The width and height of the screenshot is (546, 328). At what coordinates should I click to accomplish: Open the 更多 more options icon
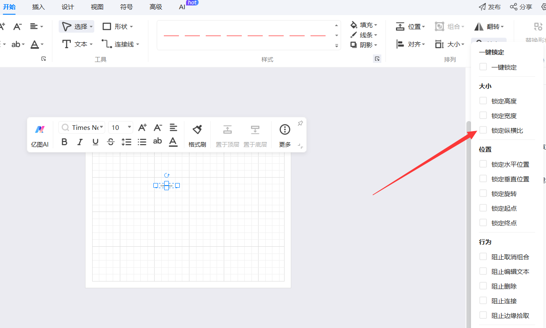tap(285, 130)
